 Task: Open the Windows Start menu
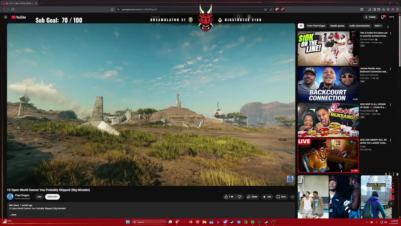pyautogui.click(x=128, y=222)
